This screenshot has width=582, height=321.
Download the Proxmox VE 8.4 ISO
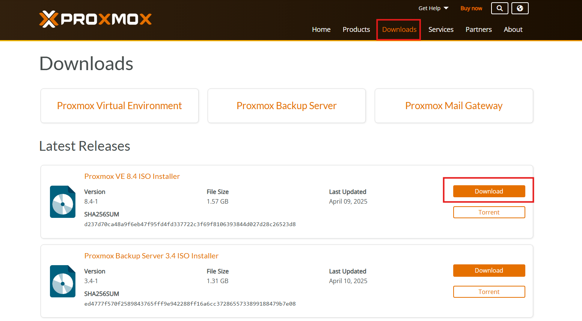click(x=489, y=191)
